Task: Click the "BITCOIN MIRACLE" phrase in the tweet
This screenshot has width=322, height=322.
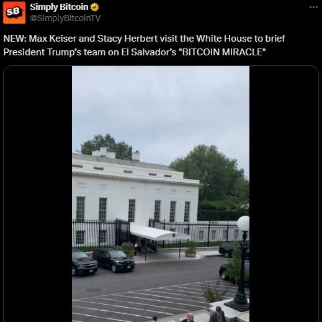Action: coord(223,52)
